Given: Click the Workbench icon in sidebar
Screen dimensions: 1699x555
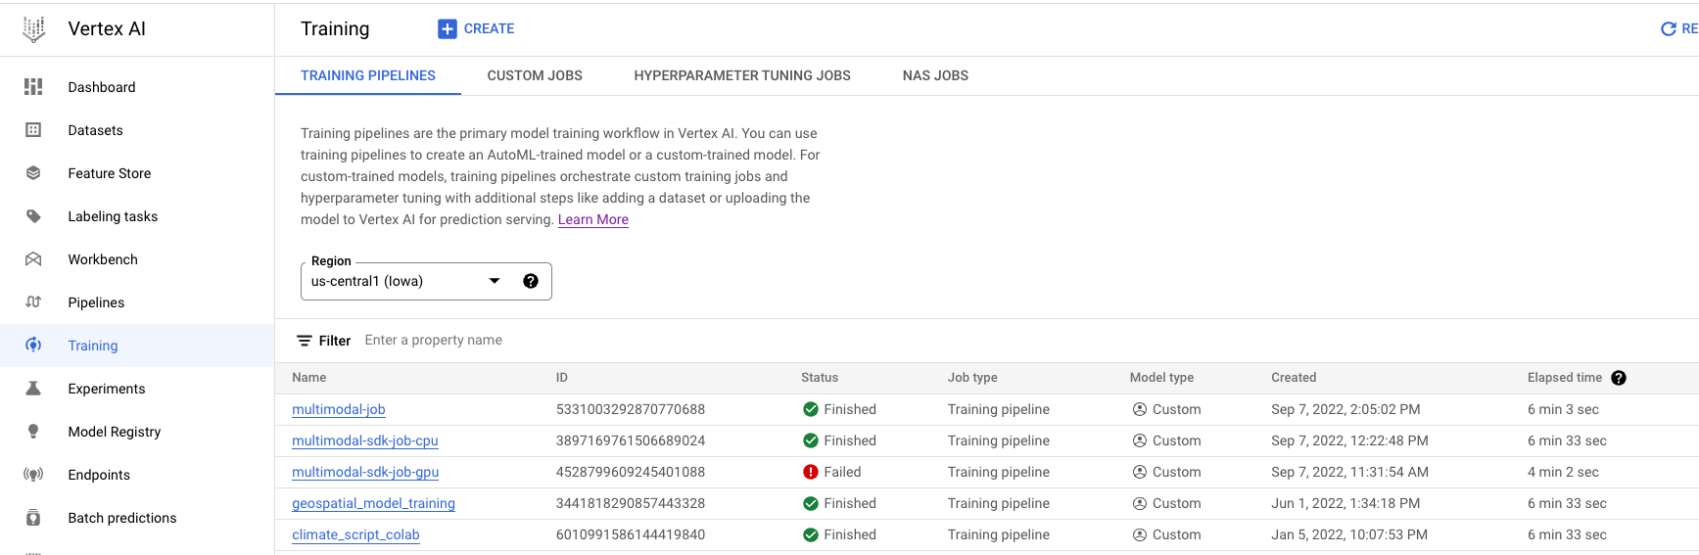Looking at the screenshot, I should pyautogui.click(x=33, y=259).
